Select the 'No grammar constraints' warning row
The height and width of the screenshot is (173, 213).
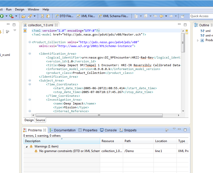[x=106, y=151]
